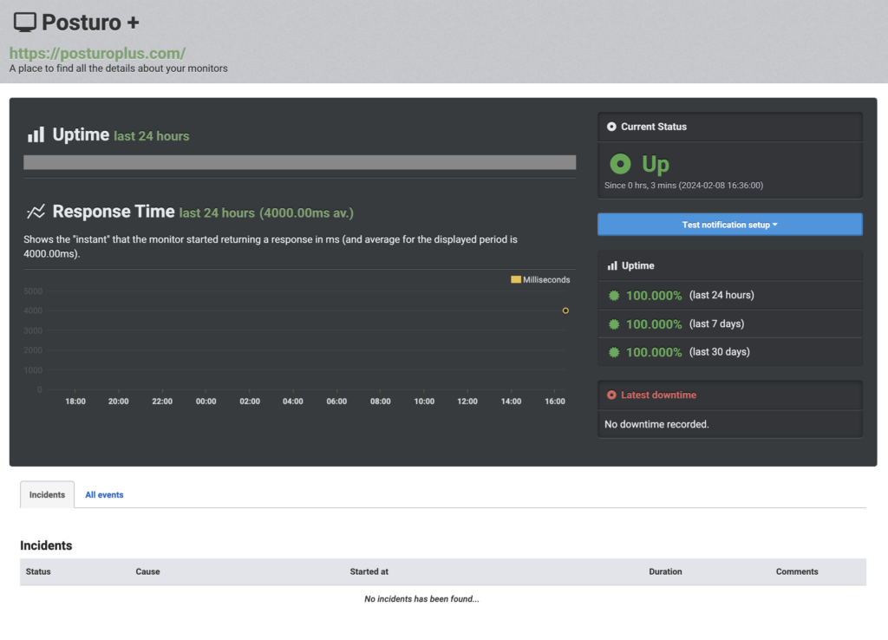Toggle the Milliseconds legend swatch

click(516, 279)
